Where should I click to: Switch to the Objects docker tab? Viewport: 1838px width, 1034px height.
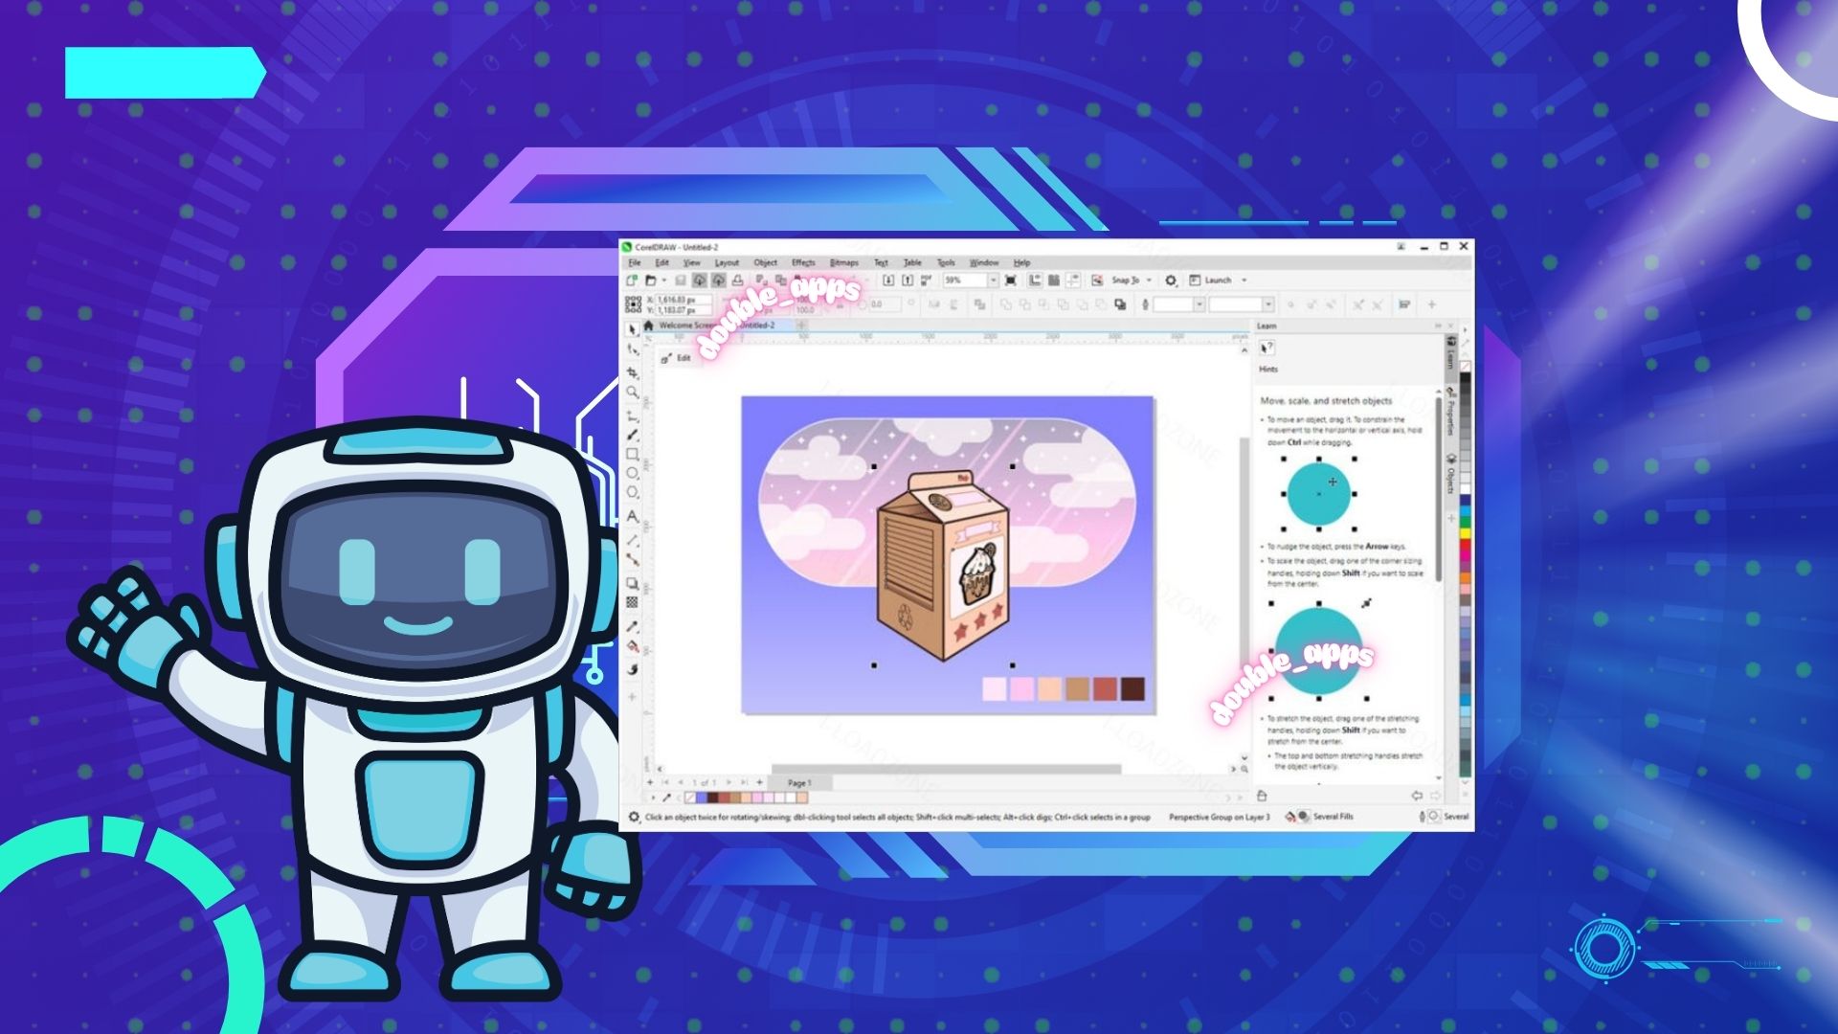(x=1450, y=474)
